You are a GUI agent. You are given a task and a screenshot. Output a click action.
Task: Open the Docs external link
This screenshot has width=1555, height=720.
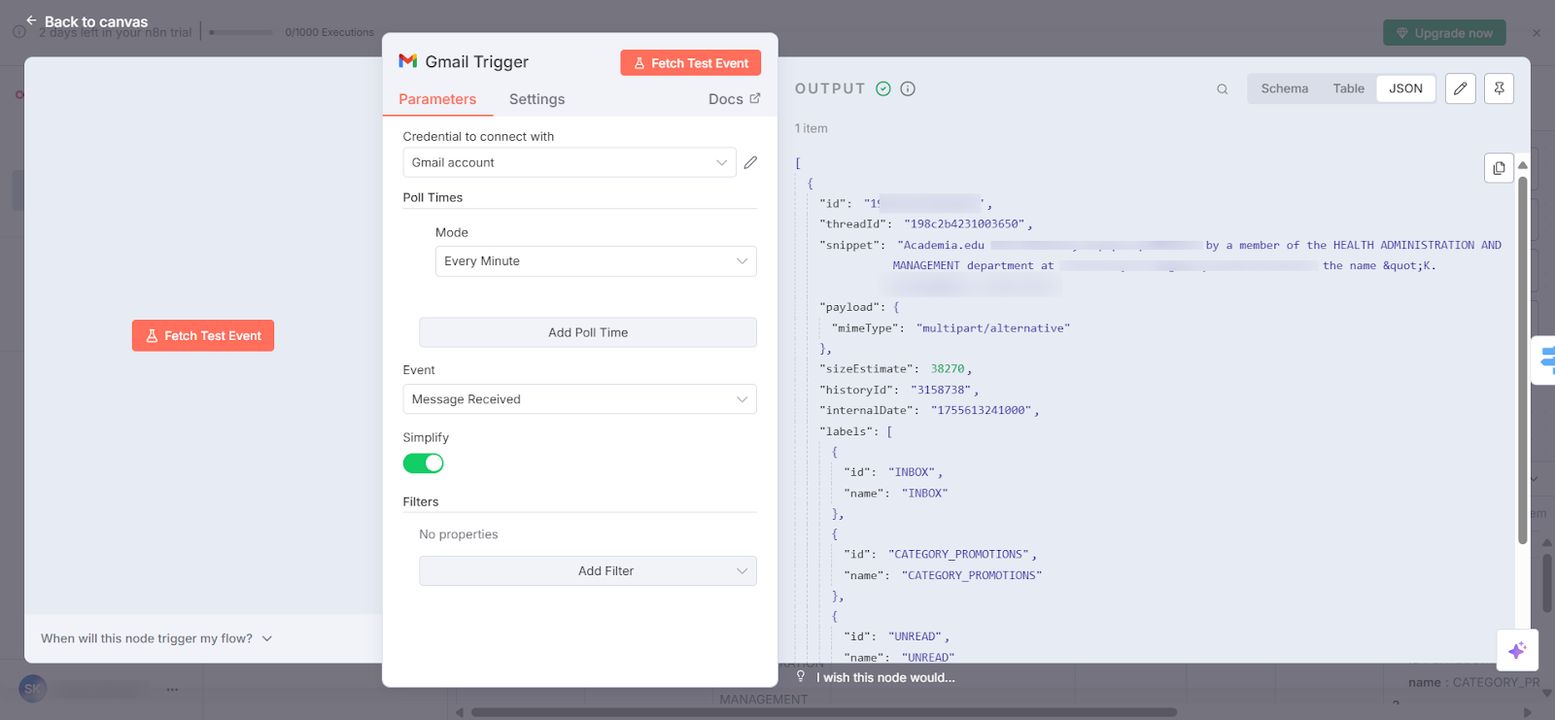(734, 99)
